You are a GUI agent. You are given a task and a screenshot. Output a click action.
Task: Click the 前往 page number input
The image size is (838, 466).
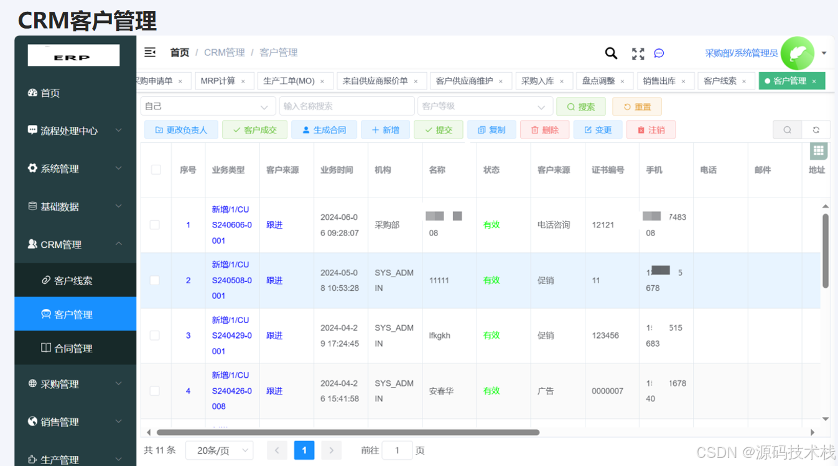(x=397, y=450)
